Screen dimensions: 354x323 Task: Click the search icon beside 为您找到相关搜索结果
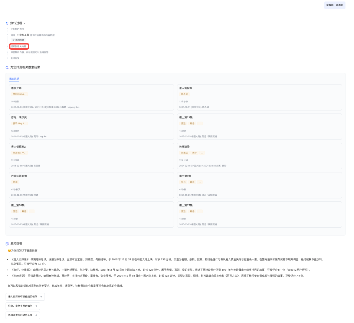pos(7,67)
